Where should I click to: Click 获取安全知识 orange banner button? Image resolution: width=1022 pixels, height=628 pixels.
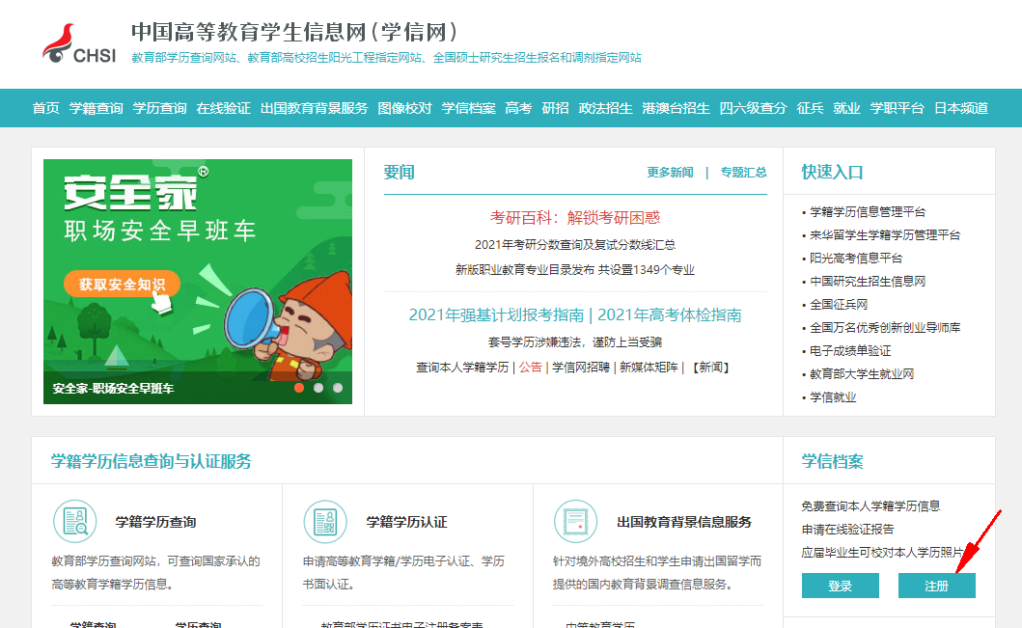(122, 285)
